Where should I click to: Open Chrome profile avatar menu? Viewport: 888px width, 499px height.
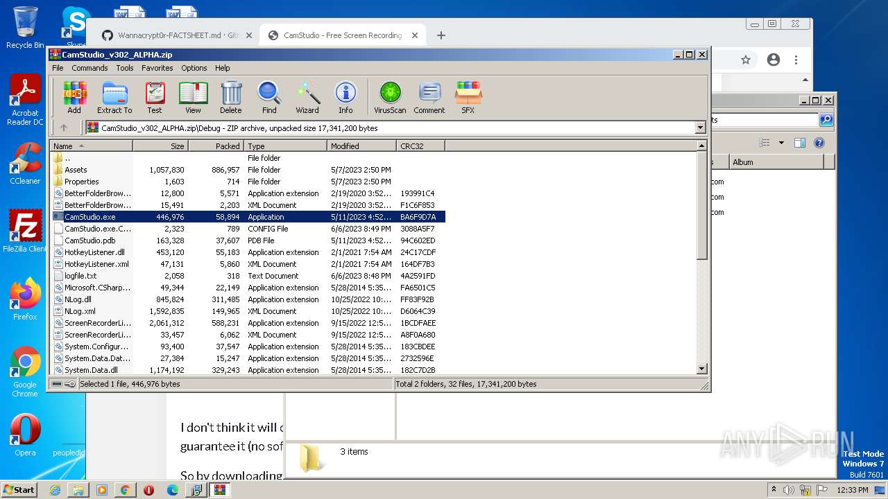(x=774, y=60)
